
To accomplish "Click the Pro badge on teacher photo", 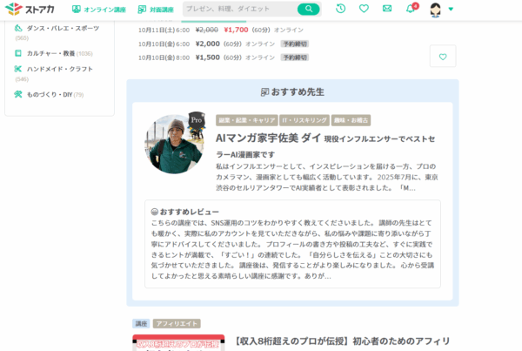I will (x=197, y=120).
